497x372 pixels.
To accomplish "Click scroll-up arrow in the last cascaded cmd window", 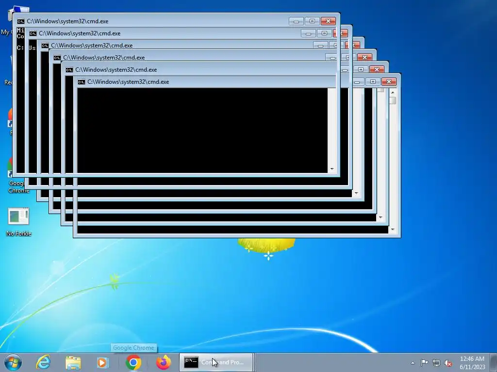I will click(393, 93).
